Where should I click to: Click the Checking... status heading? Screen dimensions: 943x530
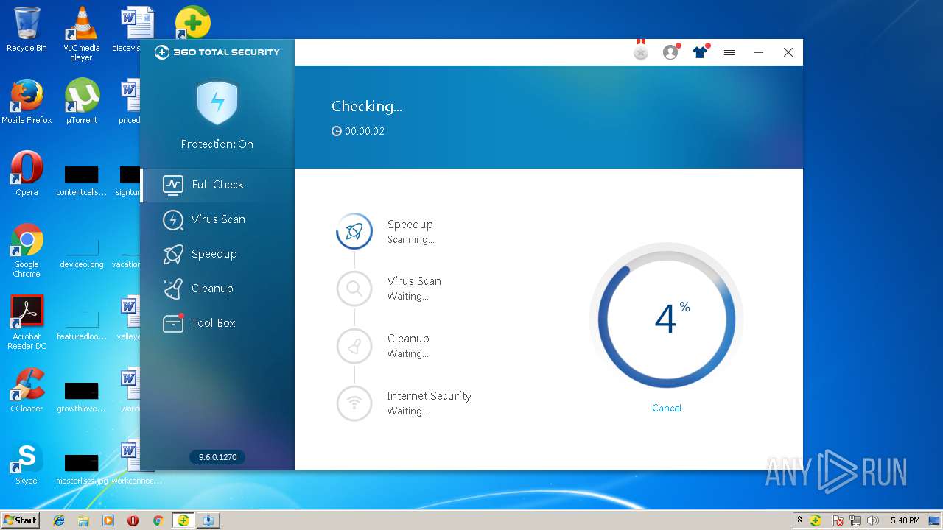click(367, 106)
